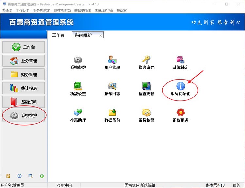This screenshot has height=188, width=245.
Task: Select 统计报表 sidebar button
Action: coord(24,88)
